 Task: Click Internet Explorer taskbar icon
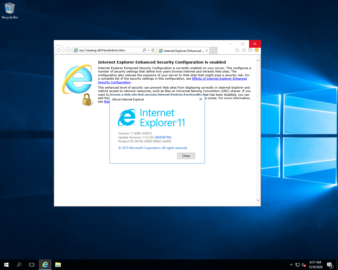tap(45, 265)
